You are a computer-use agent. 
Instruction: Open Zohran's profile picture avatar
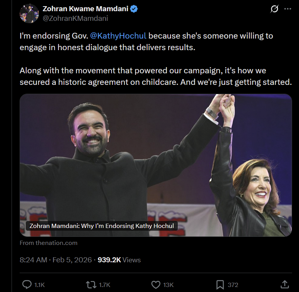(x=29, y=14)
